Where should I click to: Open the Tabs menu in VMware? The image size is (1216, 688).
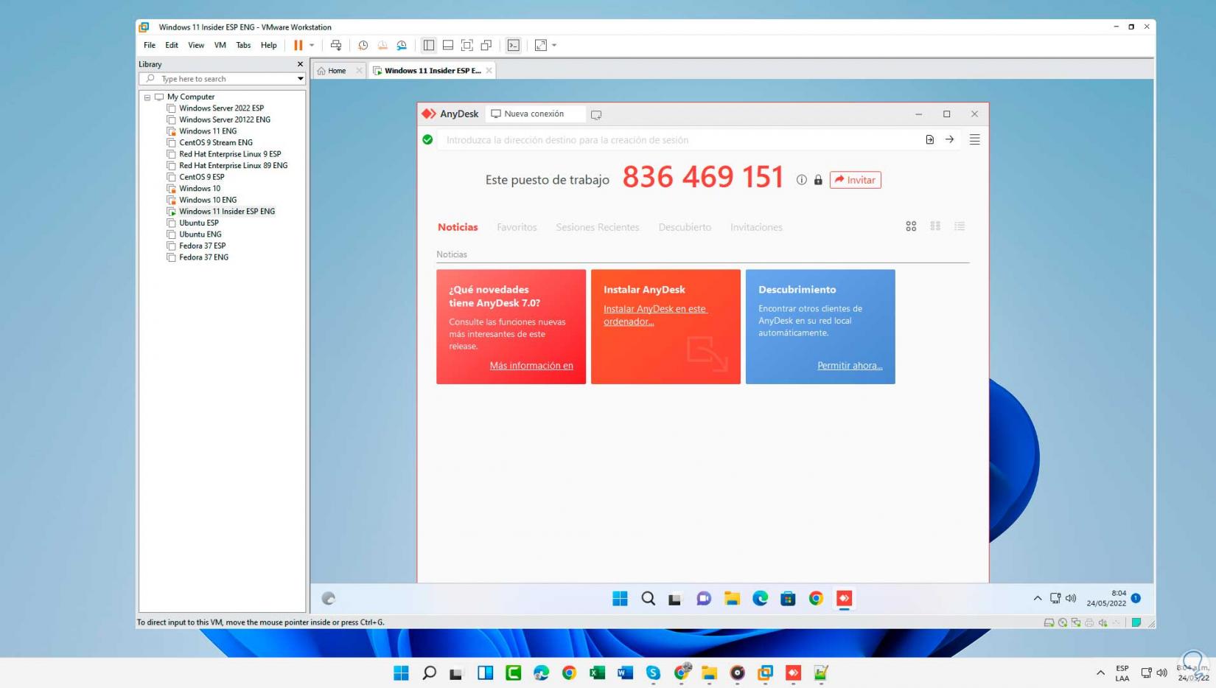(243, 45)
